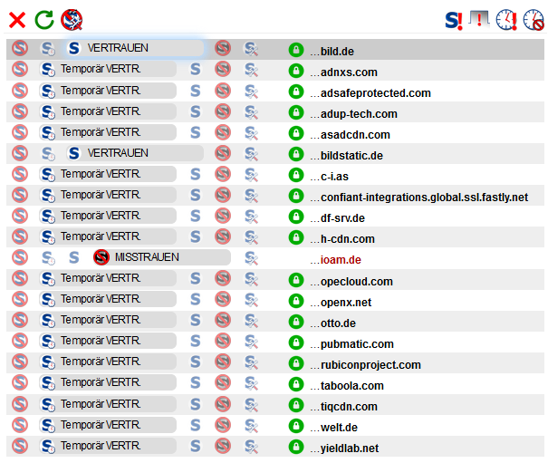The height and width of the screenshot is (463, 548).
Task: Toggle the green lock for otto.de
Action: point(296,322)
